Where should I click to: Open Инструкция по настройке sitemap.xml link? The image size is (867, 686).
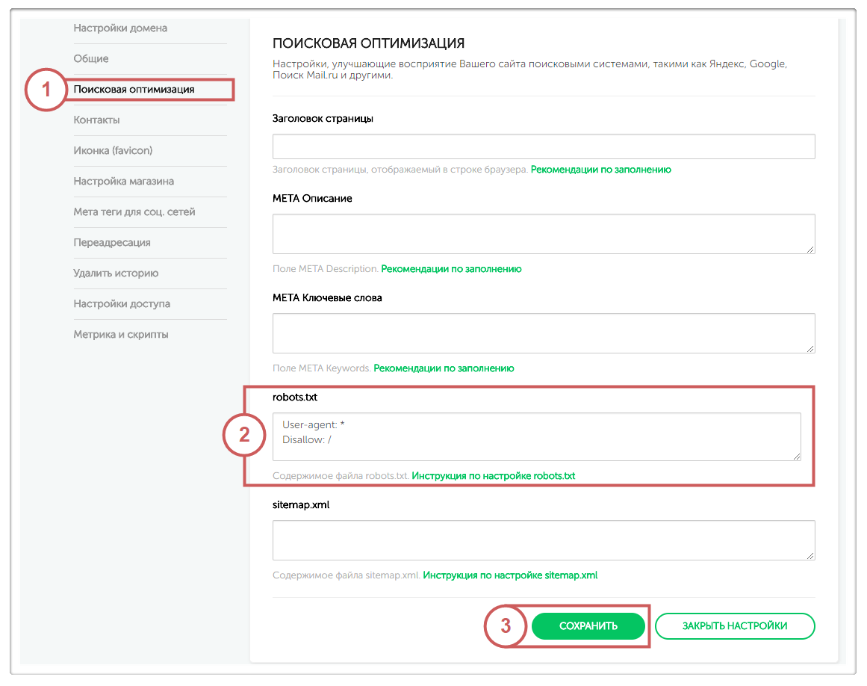point(510,575)
